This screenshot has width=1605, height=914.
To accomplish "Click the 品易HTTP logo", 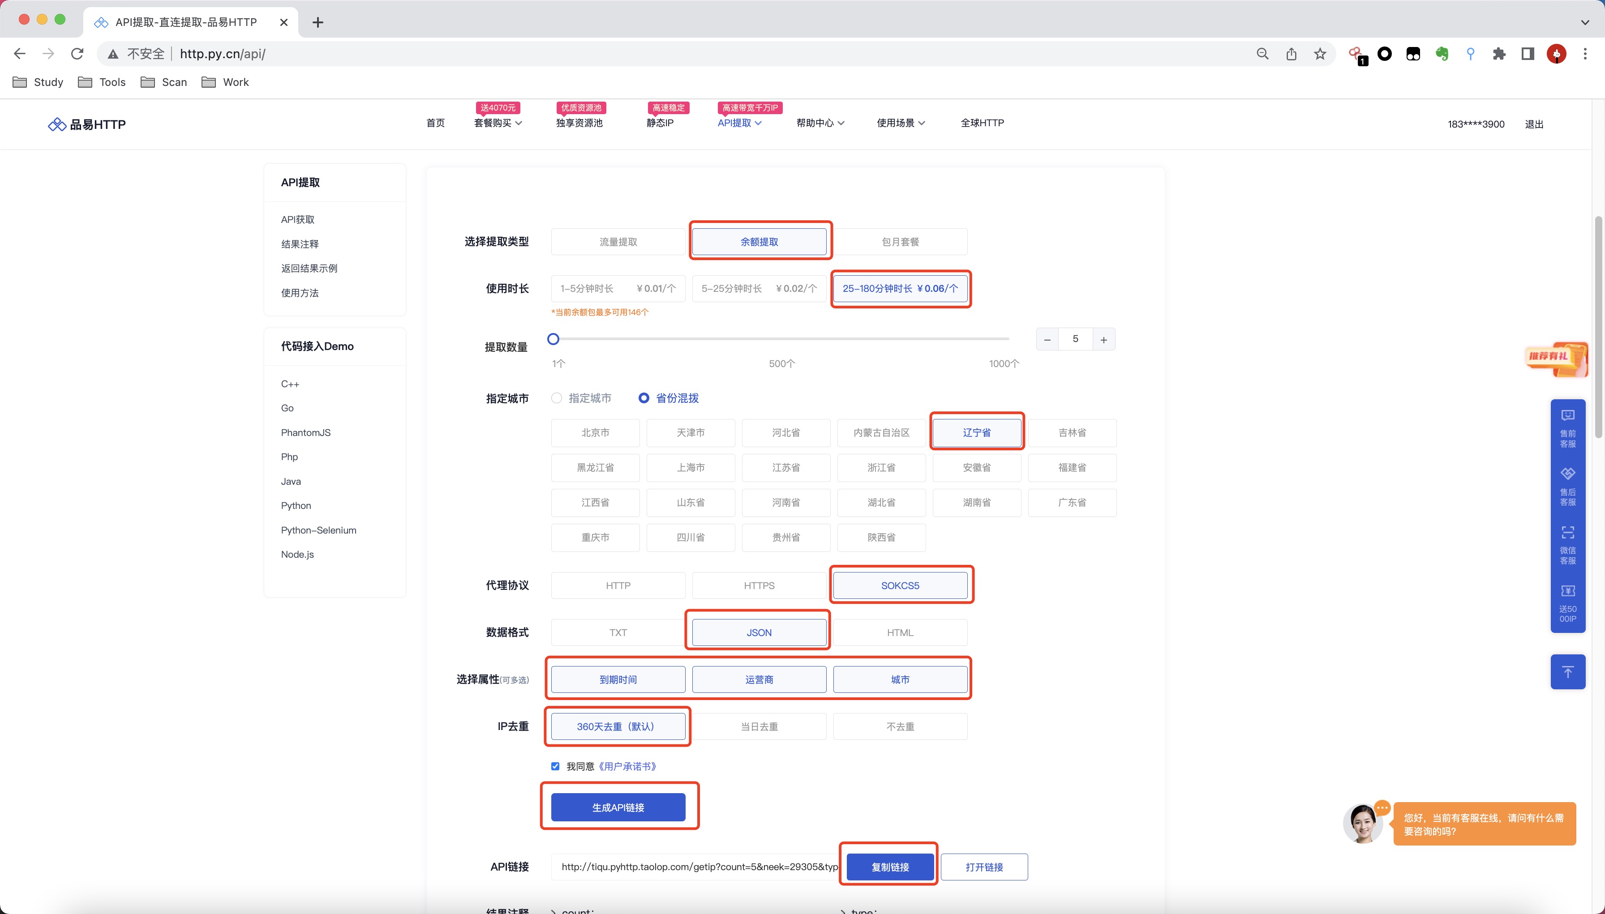I will pos(87,124).
